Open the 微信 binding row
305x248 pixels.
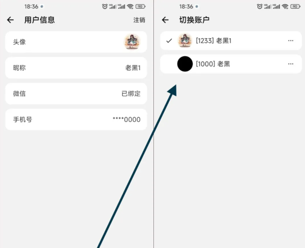(x=76, y=94)
